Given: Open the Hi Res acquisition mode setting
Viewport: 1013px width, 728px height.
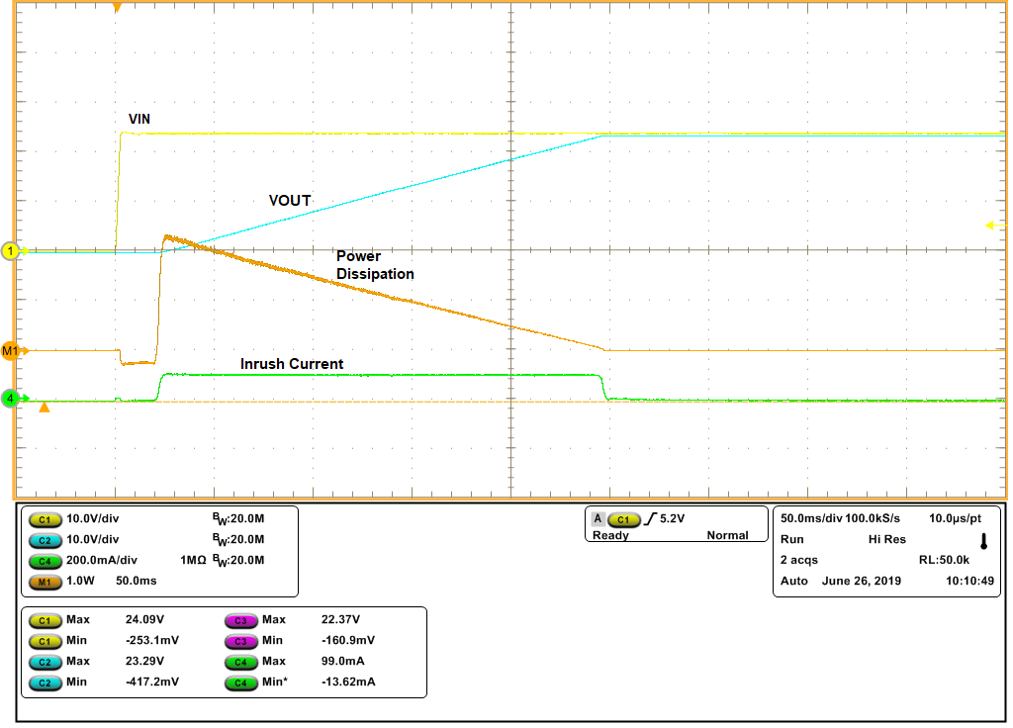Looking at the screenshot, I should coord(886,541).
